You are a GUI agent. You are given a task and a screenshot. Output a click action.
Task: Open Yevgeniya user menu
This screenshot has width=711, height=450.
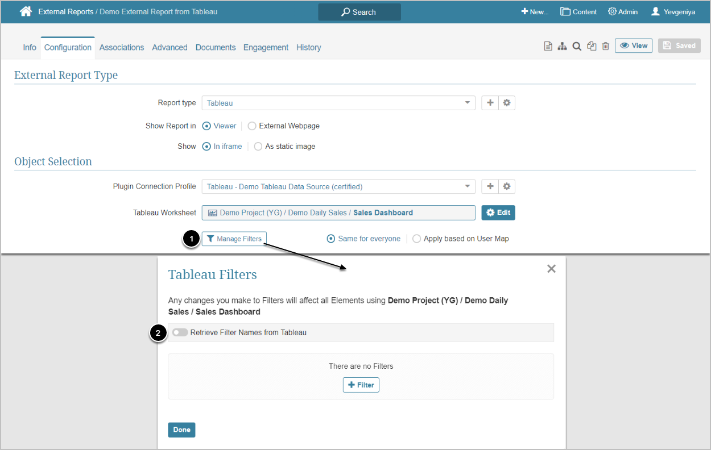coord(673,11)
